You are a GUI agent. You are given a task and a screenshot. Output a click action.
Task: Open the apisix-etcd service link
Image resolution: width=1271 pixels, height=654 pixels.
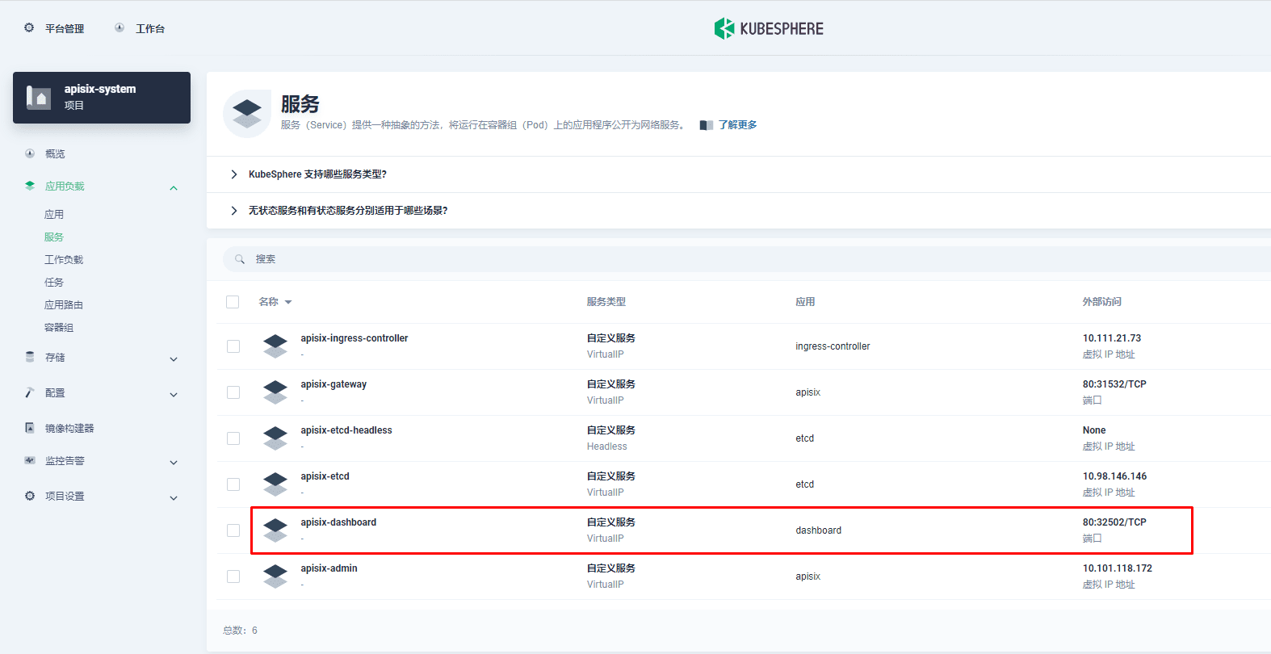click(325, 476)
